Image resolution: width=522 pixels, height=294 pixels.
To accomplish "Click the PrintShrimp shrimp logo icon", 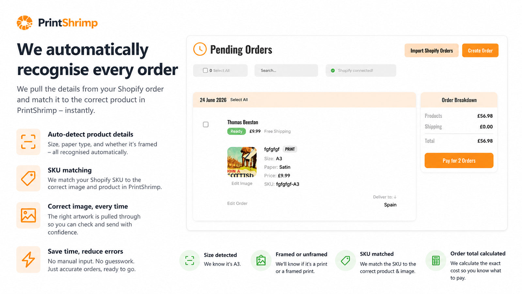I will point(25,23).
